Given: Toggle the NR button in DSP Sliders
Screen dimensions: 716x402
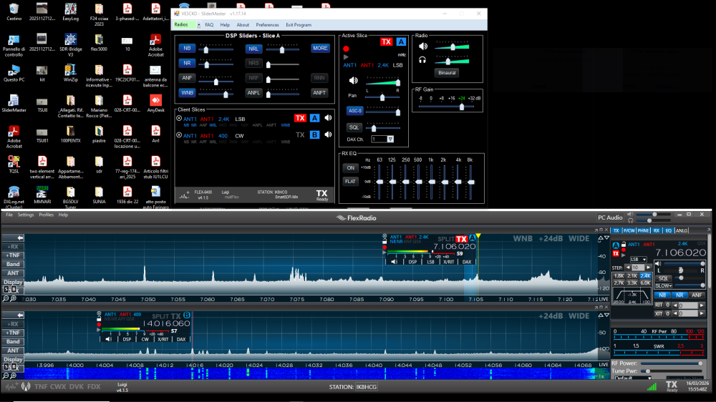Looking at the screenshot, I should tap(187, 63).
